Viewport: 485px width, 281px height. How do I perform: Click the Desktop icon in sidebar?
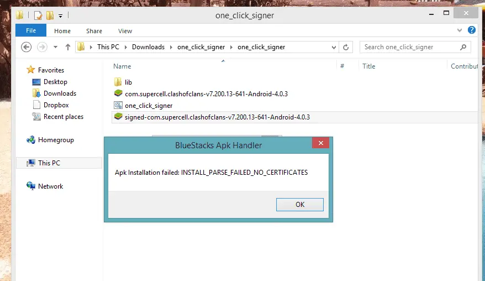point(36,82)
